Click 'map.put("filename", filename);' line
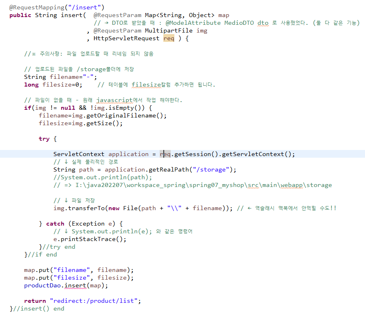This screenshot has height=315, width=365. pos(79,270)
